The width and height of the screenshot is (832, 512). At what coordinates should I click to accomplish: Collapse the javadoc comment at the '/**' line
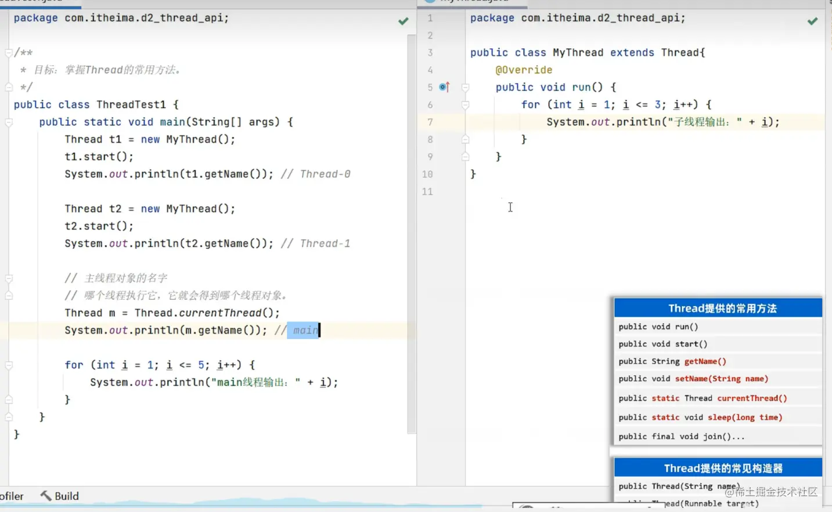(9, 53)
